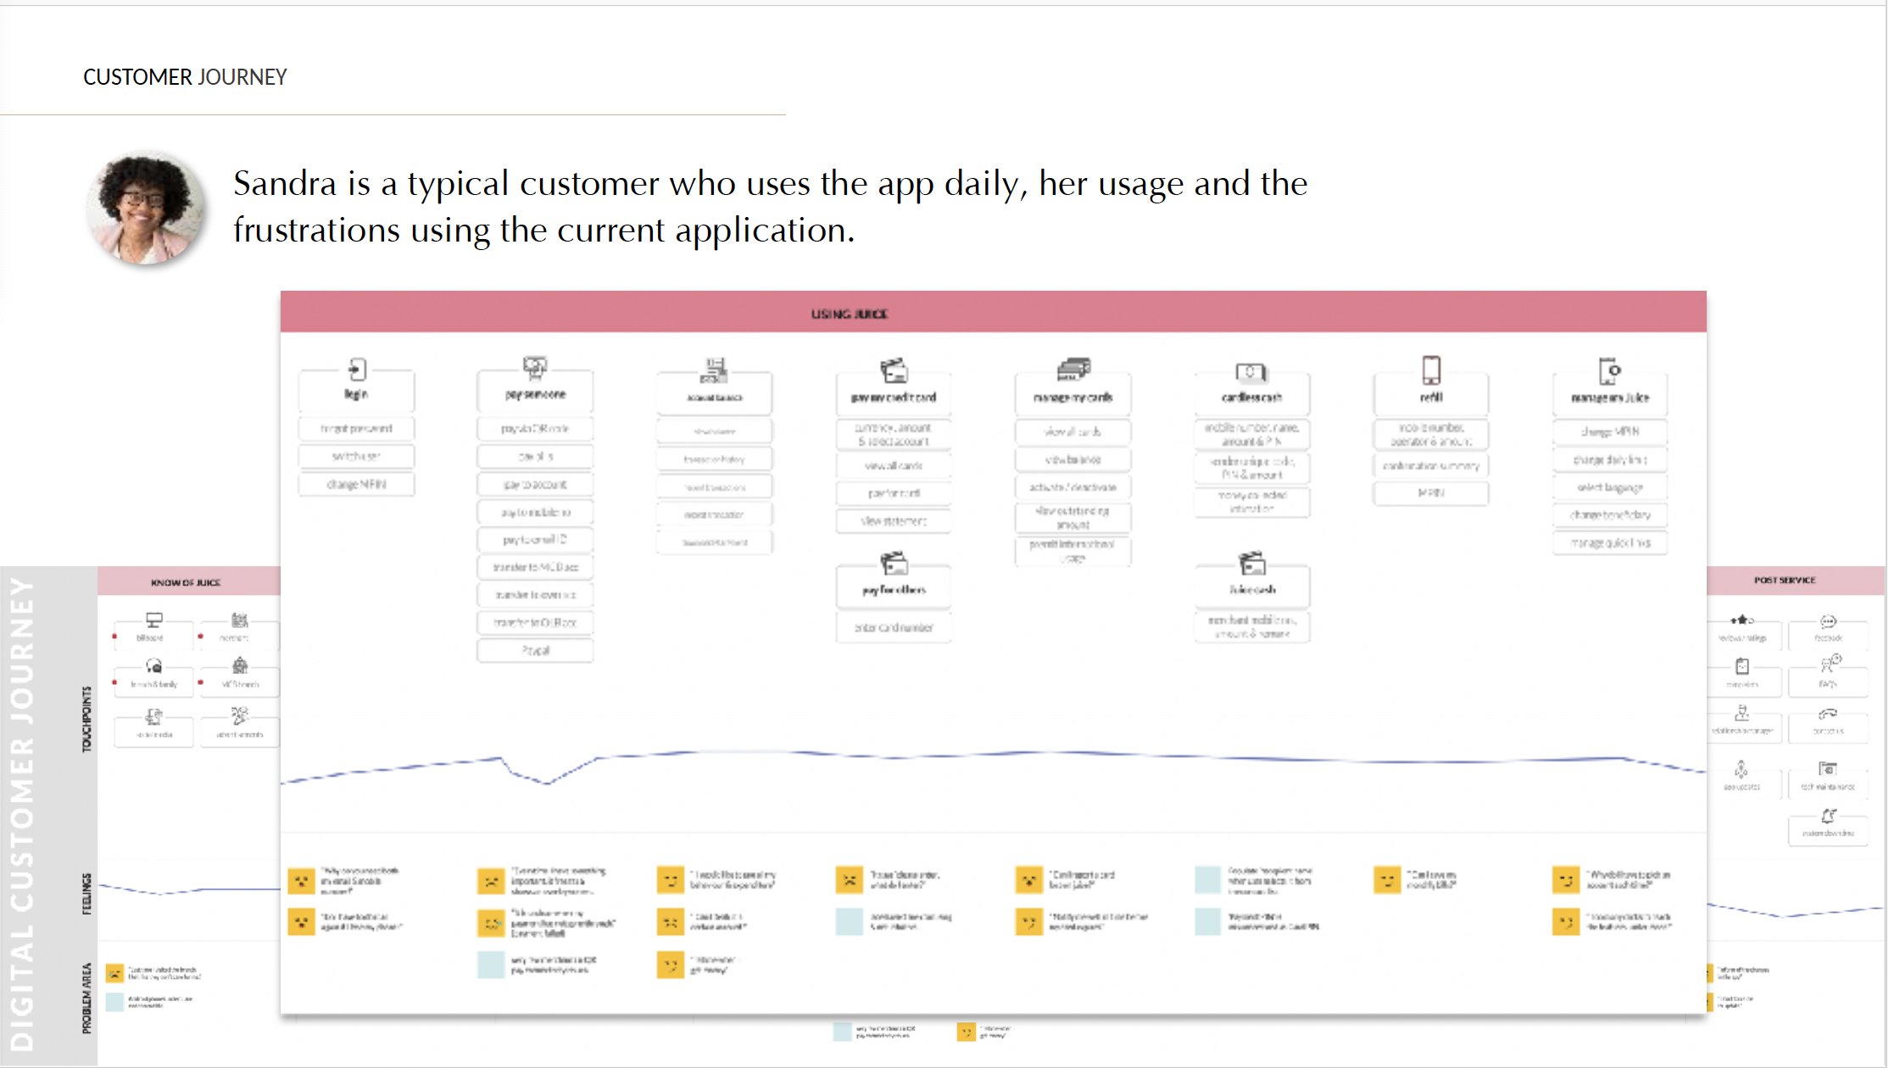
Task: Click Sandra's profile photo
Action: click(146, 209)
